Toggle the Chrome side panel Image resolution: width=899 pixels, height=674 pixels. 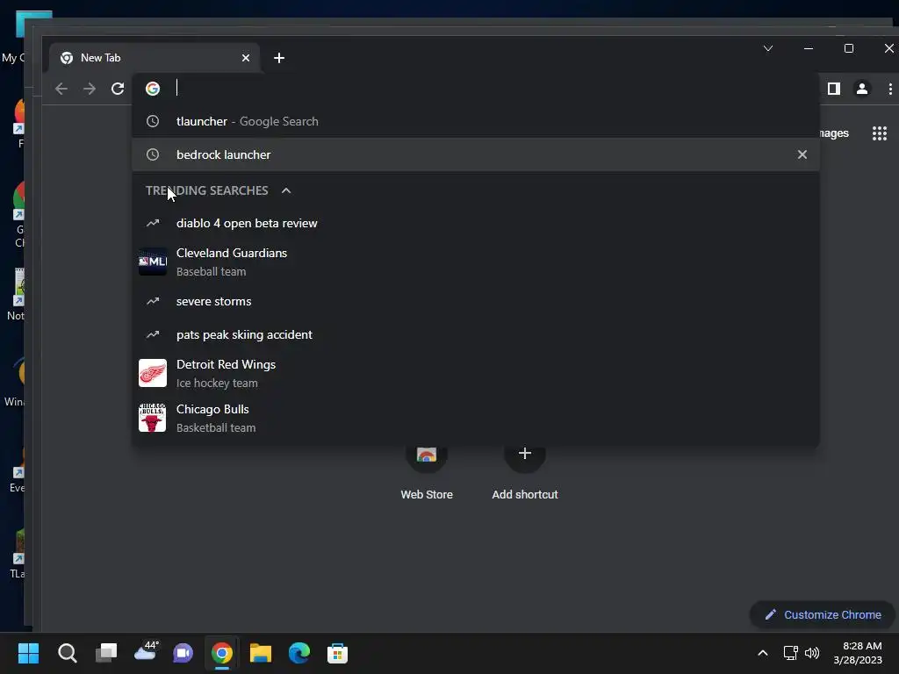834,89
